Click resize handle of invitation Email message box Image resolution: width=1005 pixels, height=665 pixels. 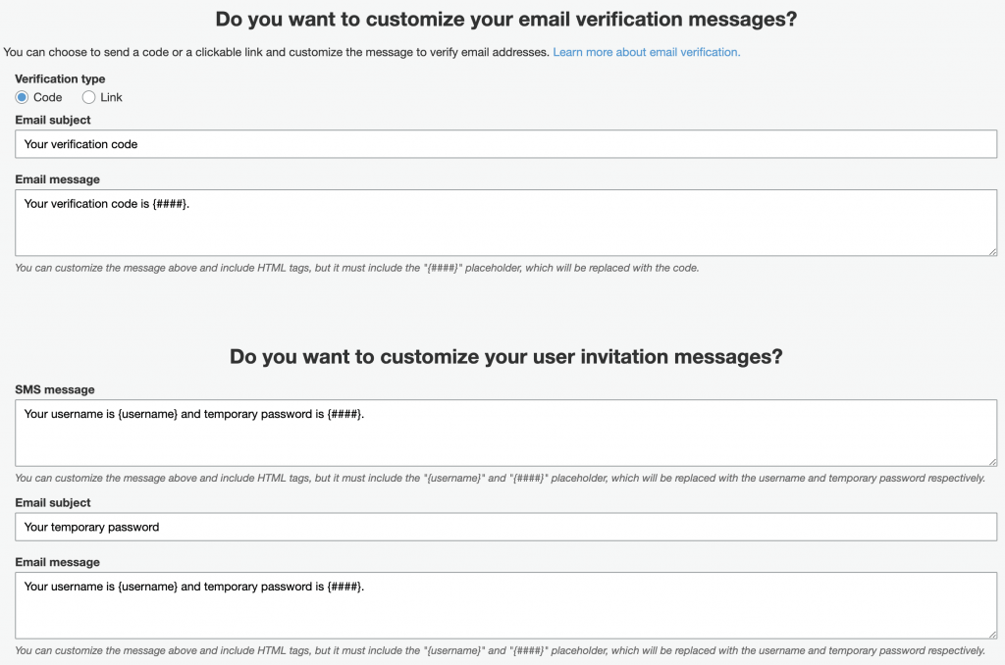[x=992, y=634]
